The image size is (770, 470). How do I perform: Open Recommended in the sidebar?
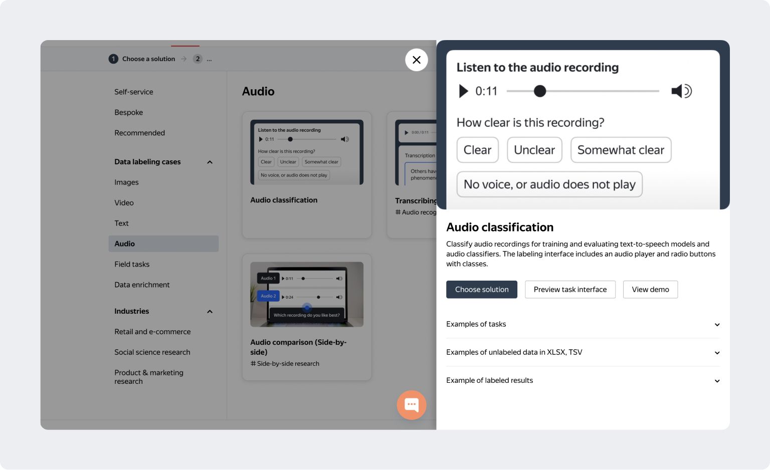click(139, 133)
